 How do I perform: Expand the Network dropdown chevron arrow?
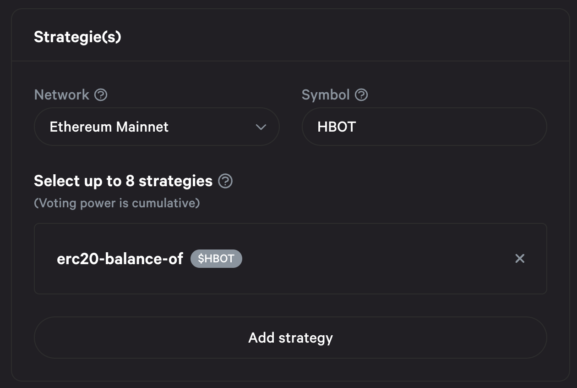click(x=261, y=127)
